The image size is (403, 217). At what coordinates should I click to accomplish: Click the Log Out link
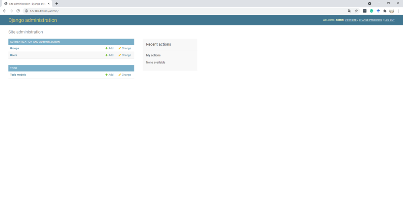[390, 20]
